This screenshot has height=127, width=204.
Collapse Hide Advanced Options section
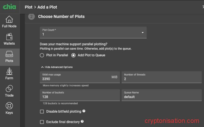tap(57, 67)
